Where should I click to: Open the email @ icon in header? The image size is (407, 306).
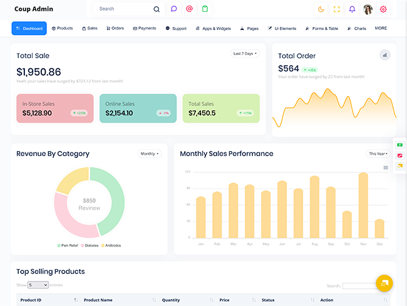click(x=189, y=9)
